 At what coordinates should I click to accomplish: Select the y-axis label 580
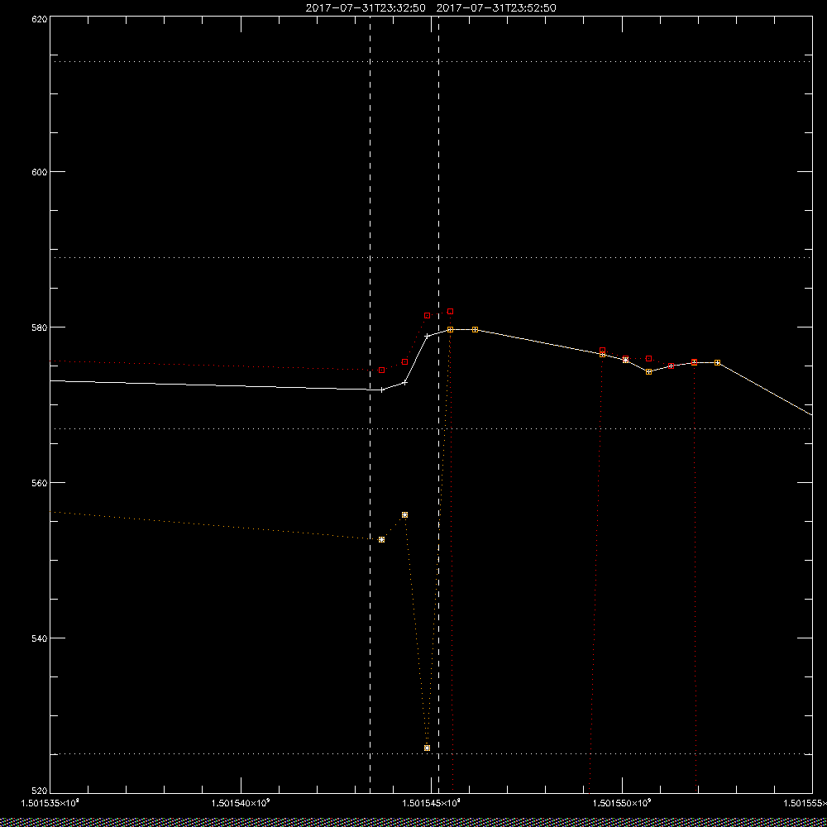point(40,327)
